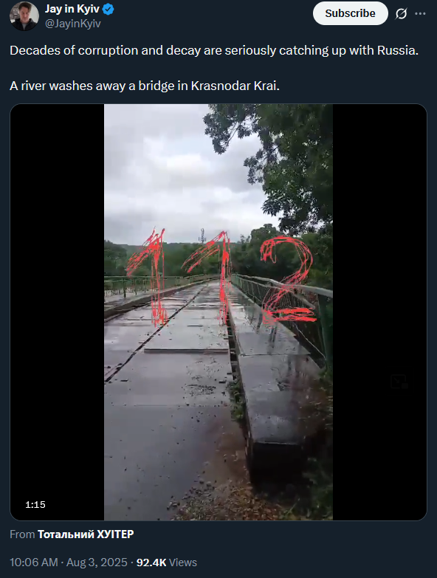The height and width of the screenshot is (578, 437).
Task: Open the Jay in Kyiv display name
Action: tap(72, 9)
